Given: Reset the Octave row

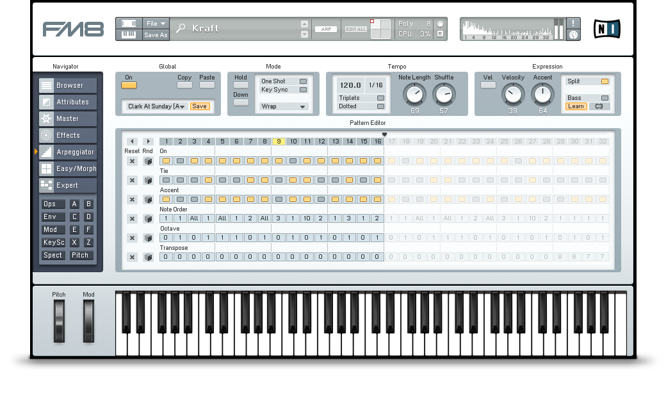Looking at the screenshot, I should pyautogui.click(x=132, y=238).
